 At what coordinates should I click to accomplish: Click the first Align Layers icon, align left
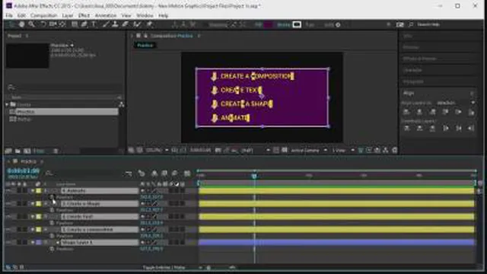(x=406, y=112)
